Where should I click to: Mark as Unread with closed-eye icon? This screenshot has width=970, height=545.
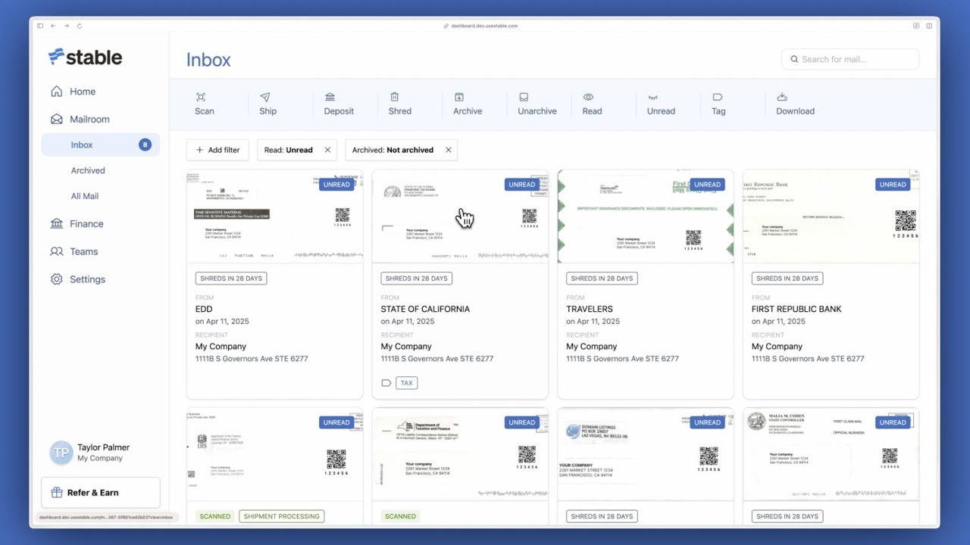pos(652,97)
